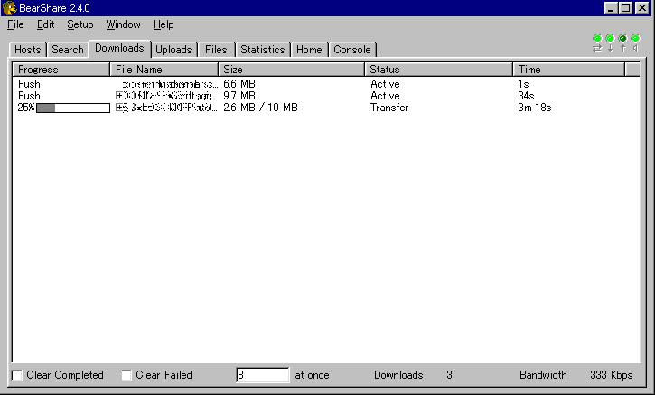
Task: Click the 34s time value
Action: point(526,96)
